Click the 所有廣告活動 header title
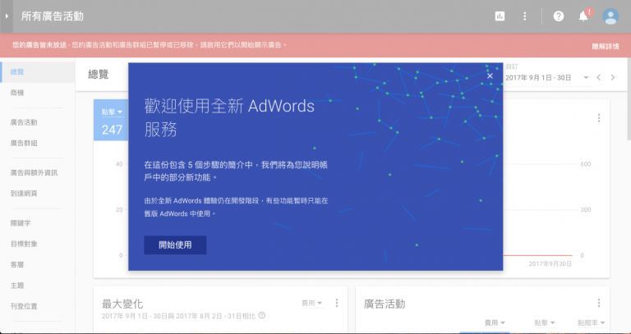Viewport: 631px width, 334px height. (x=53, y=16)
